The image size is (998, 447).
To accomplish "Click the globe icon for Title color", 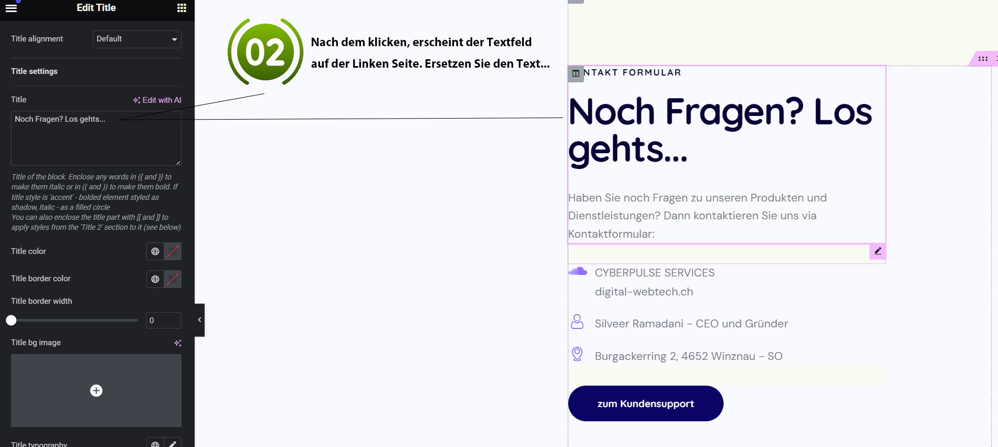I will 155,251.
